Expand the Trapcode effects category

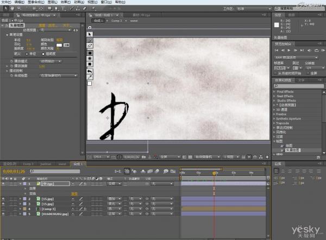pos(274,123)
